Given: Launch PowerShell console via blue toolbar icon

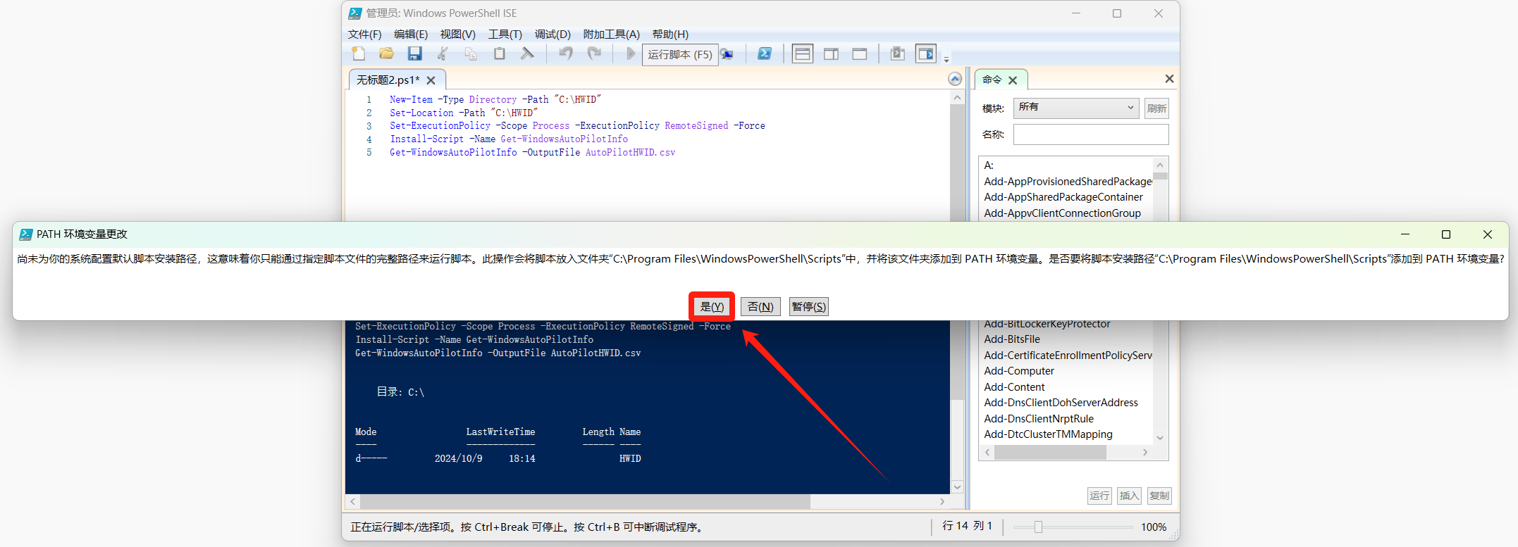Looking at the screenshot, I should tap(764, 54).
